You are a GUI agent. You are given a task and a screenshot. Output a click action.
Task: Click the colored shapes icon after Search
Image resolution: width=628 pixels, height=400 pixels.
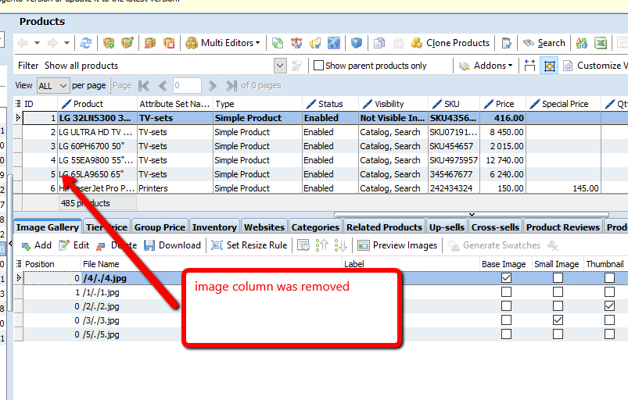(582, 43)
